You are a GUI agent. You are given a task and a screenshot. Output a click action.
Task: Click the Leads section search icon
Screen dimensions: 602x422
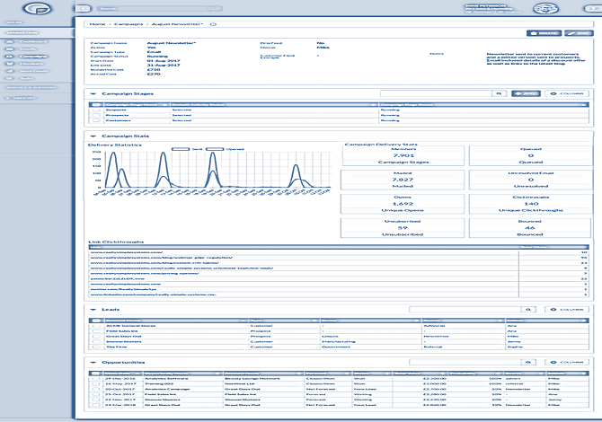528,309
